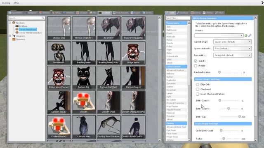This screenshot has width=264, height=148.
Task: Choose the Breaking News spawn icon
Action: [x=84, y=53]
